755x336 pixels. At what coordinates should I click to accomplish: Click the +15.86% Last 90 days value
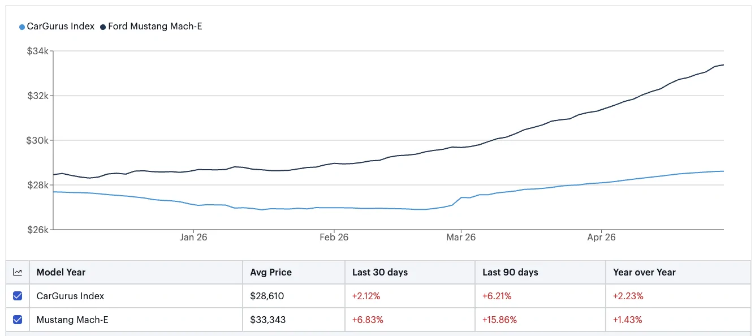coord(499,320)
